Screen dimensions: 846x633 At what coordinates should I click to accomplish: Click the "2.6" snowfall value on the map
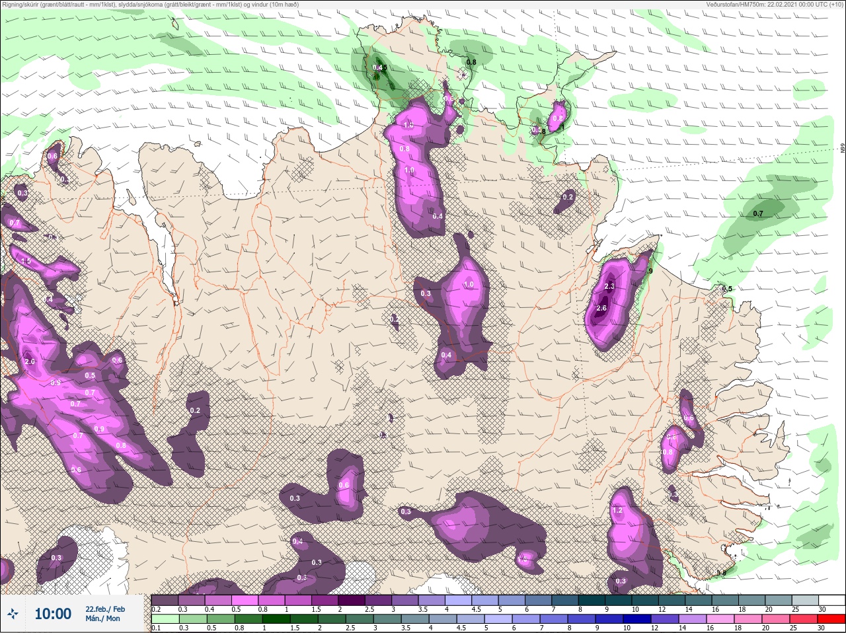click(x=601, y=309)
